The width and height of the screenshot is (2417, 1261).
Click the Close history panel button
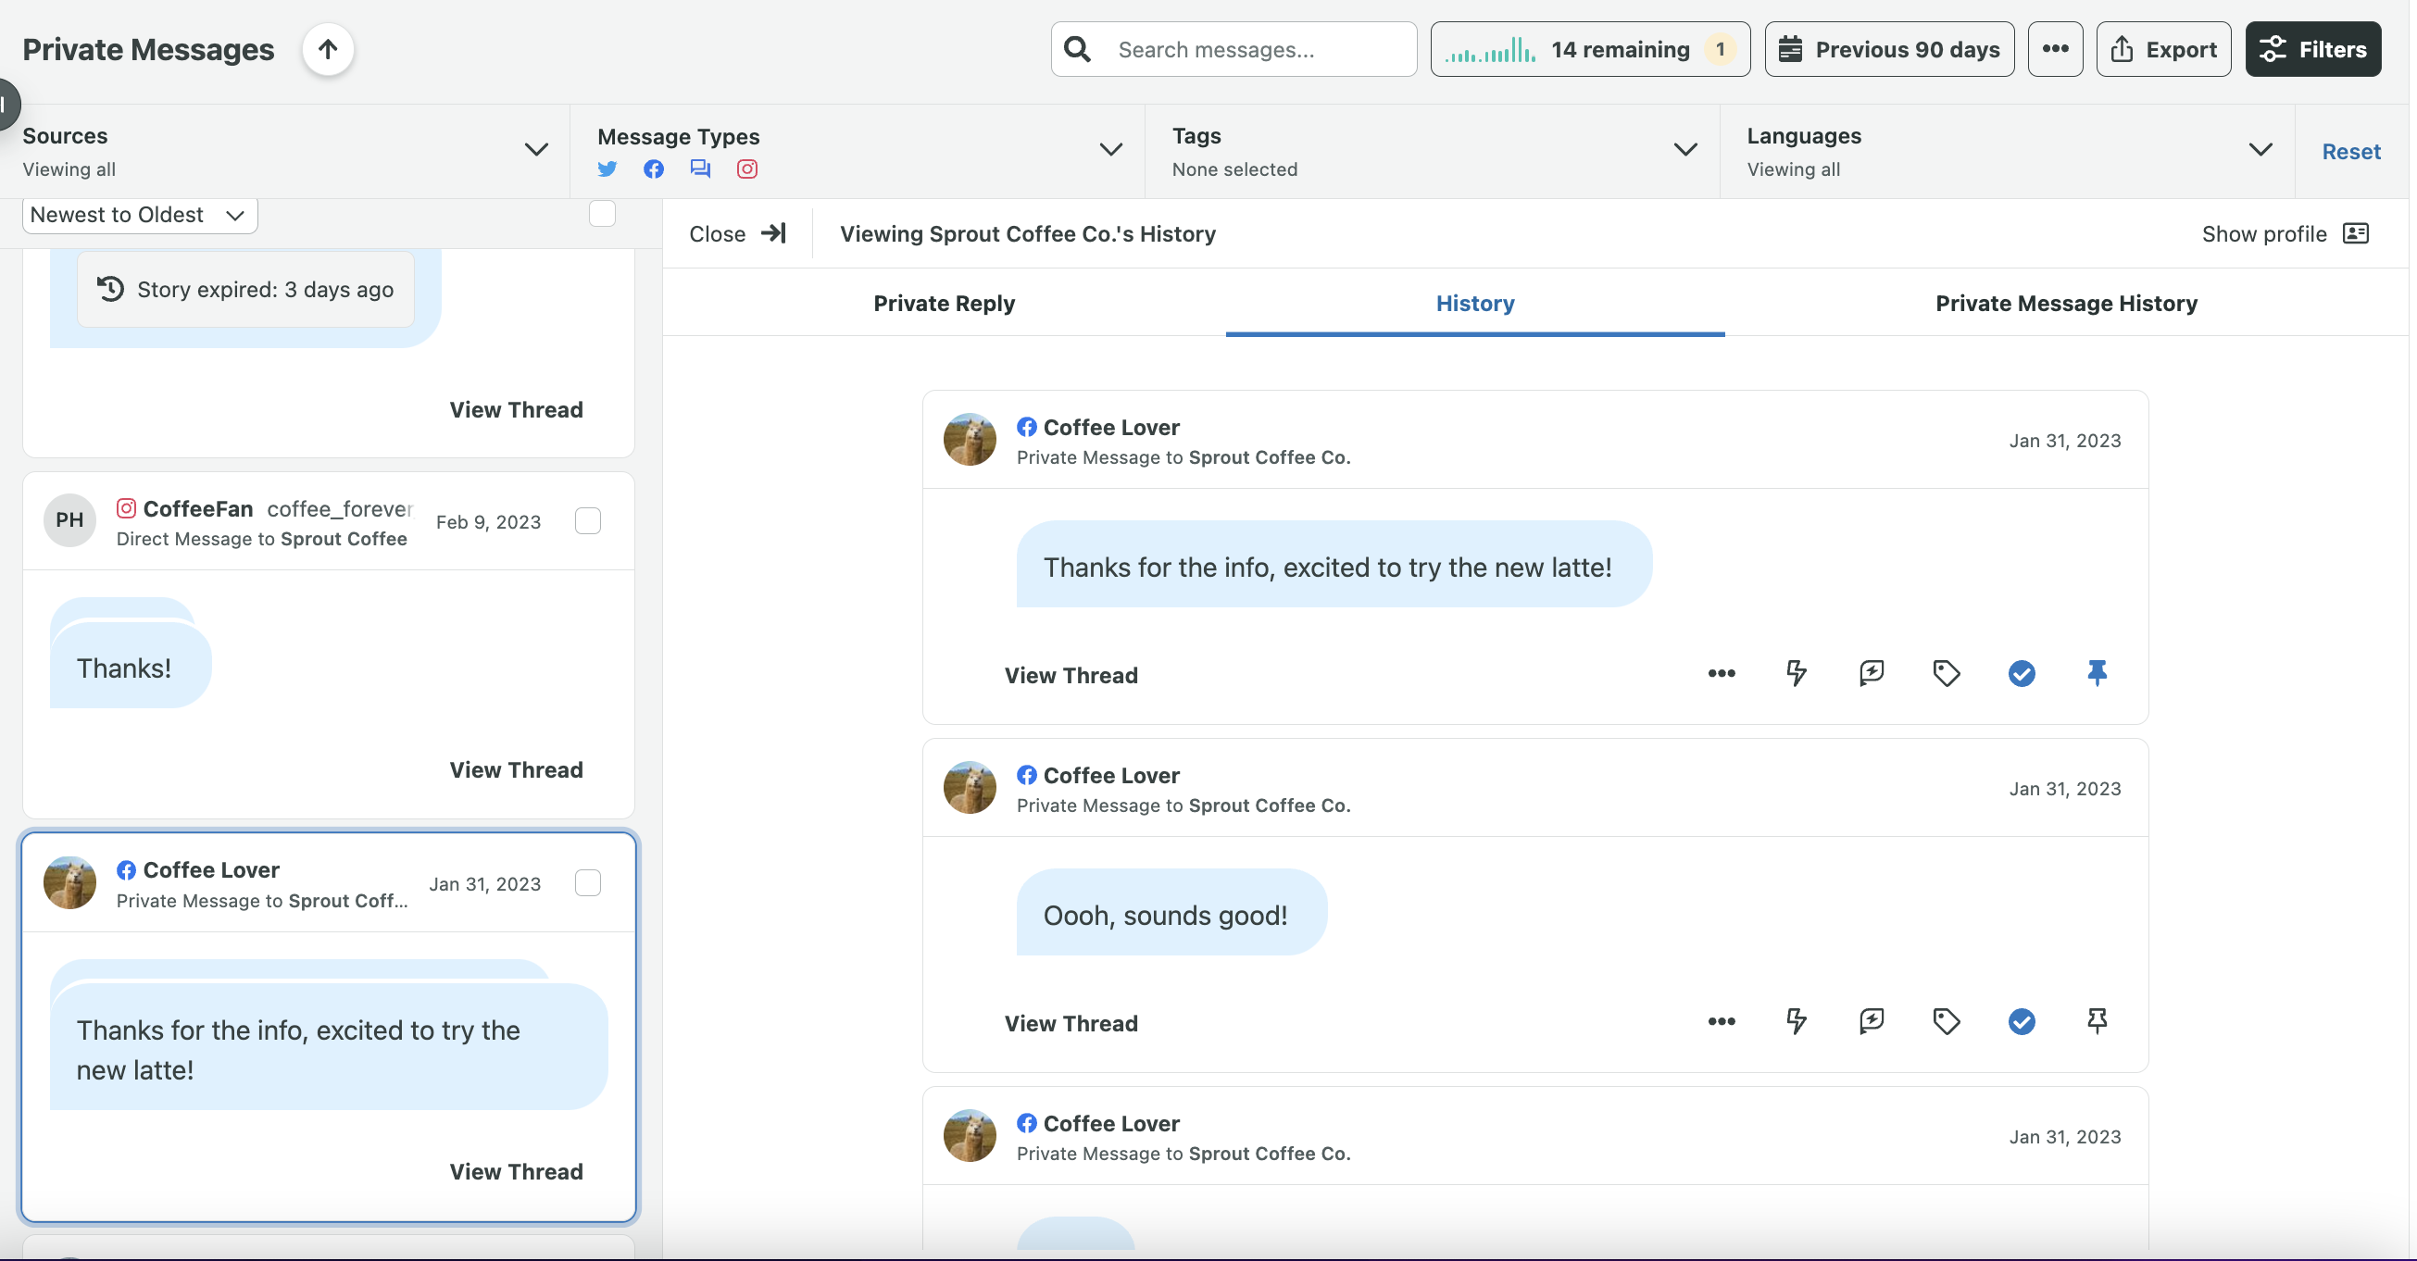(737, 232)
